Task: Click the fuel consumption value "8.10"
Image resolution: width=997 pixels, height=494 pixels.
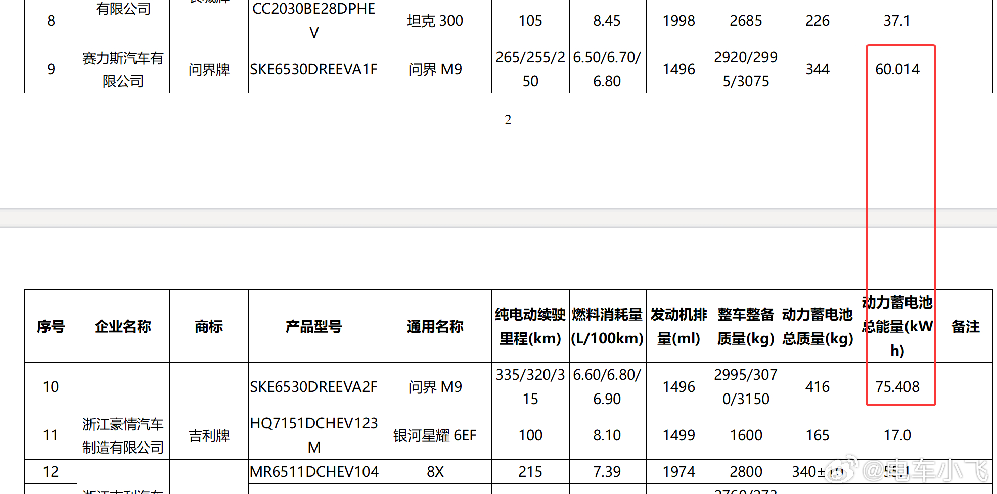Action: [x=607, y=435]
